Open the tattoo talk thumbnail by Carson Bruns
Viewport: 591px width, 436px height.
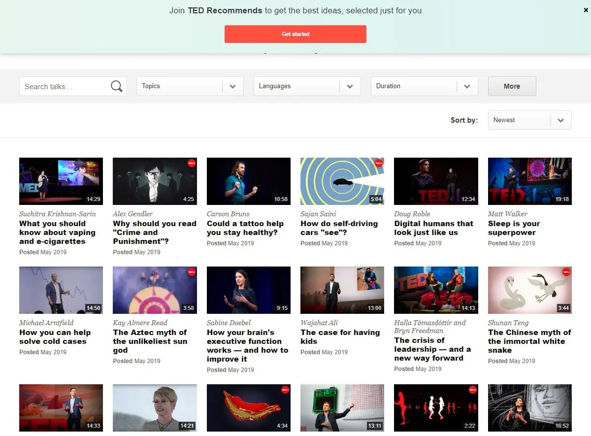[249, 181]
